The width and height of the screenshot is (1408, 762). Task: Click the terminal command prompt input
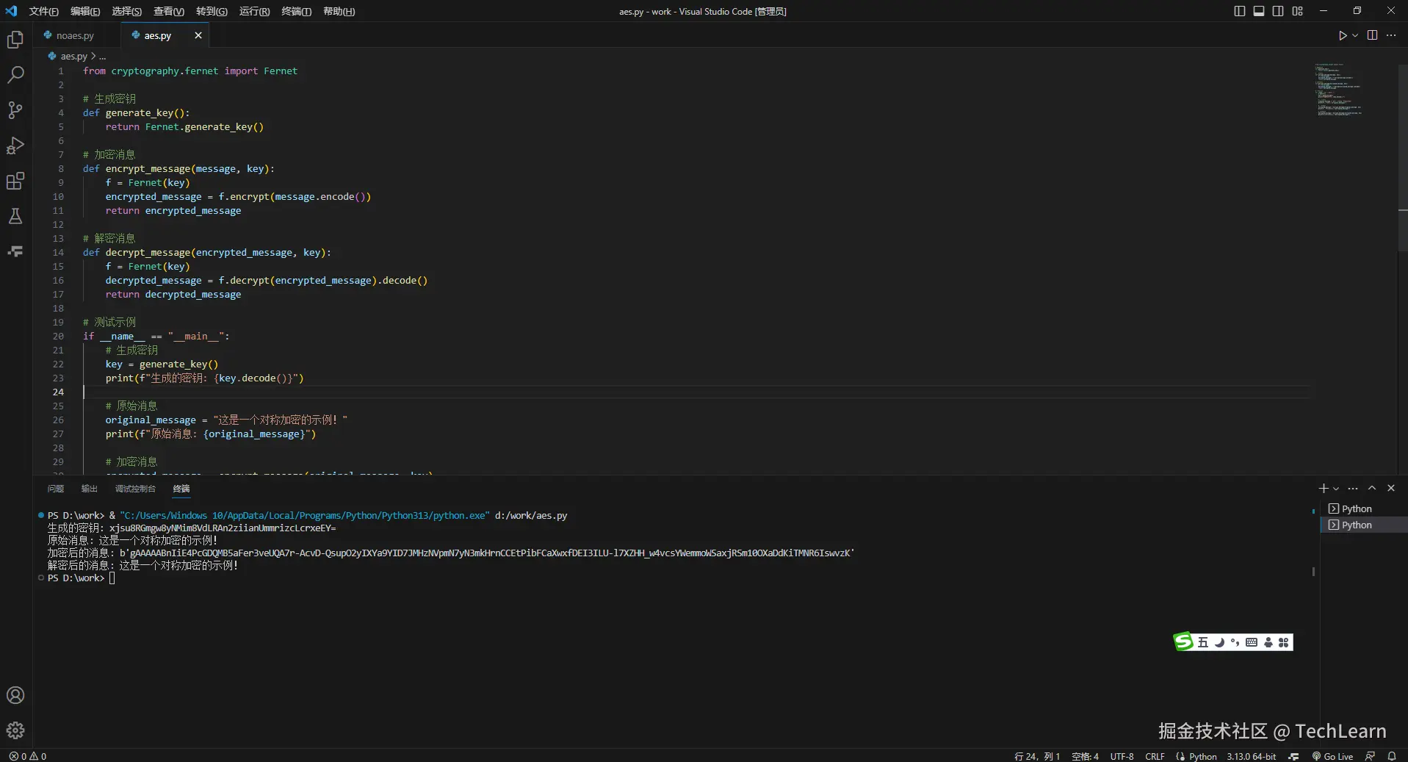tap(112, 578)
